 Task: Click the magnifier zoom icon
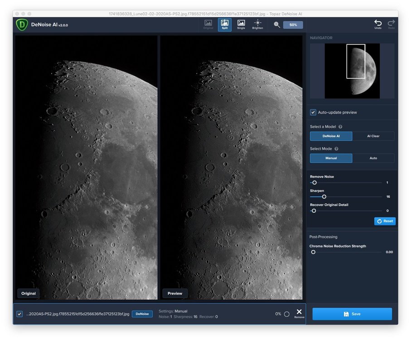(x=277, y=24)
